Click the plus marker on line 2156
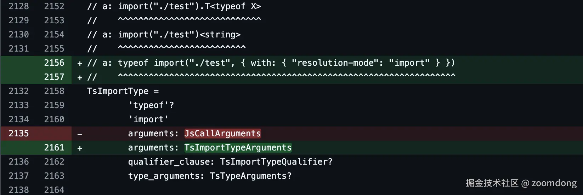 [80, 63]
